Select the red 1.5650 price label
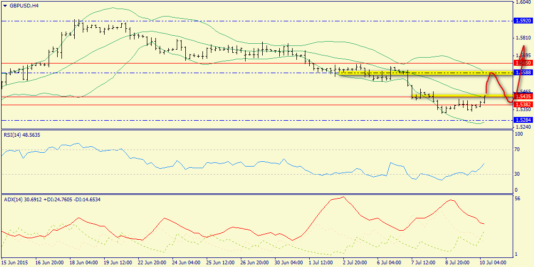This screenshot has width=534, height=267. (x=523, y=63)
